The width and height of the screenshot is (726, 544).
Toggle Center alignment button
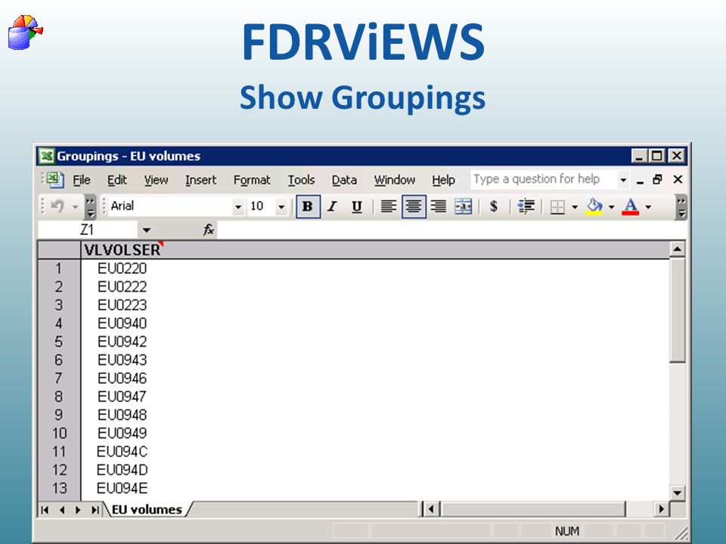414,206
